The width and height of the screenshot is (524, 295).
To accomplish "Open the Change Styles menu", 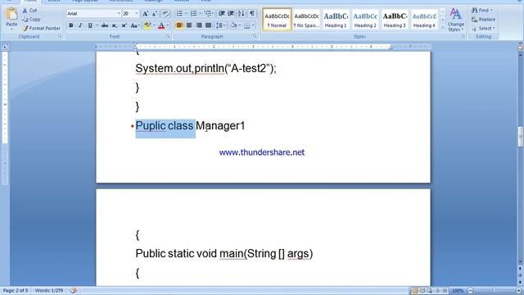I will coord(455,20).
